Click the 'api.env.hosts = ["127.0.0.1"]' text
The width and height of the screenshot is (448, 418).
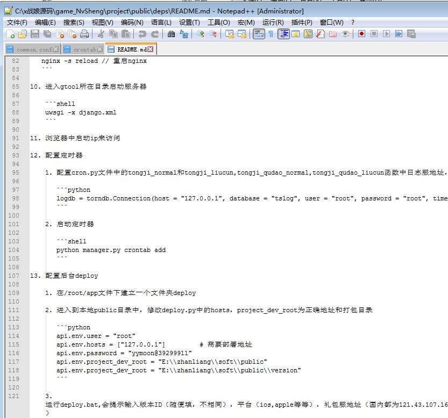coord(111,344)
